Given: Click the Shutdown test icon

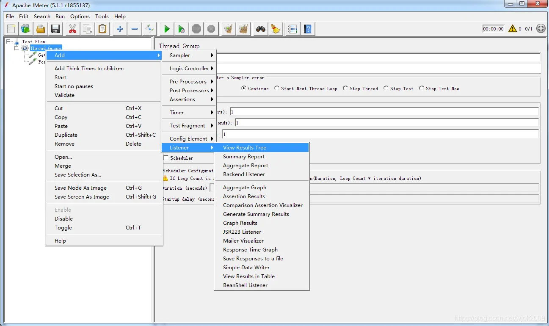Looking at the screenshot, I should click(211, 29).
